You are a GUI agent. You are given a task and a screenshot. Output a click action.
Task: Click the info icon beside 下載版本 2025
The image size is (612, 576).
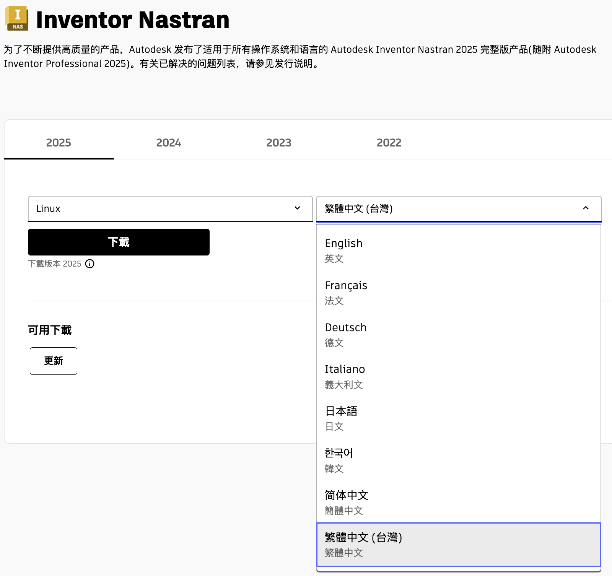pyautogui.click(x=90, y=264)
